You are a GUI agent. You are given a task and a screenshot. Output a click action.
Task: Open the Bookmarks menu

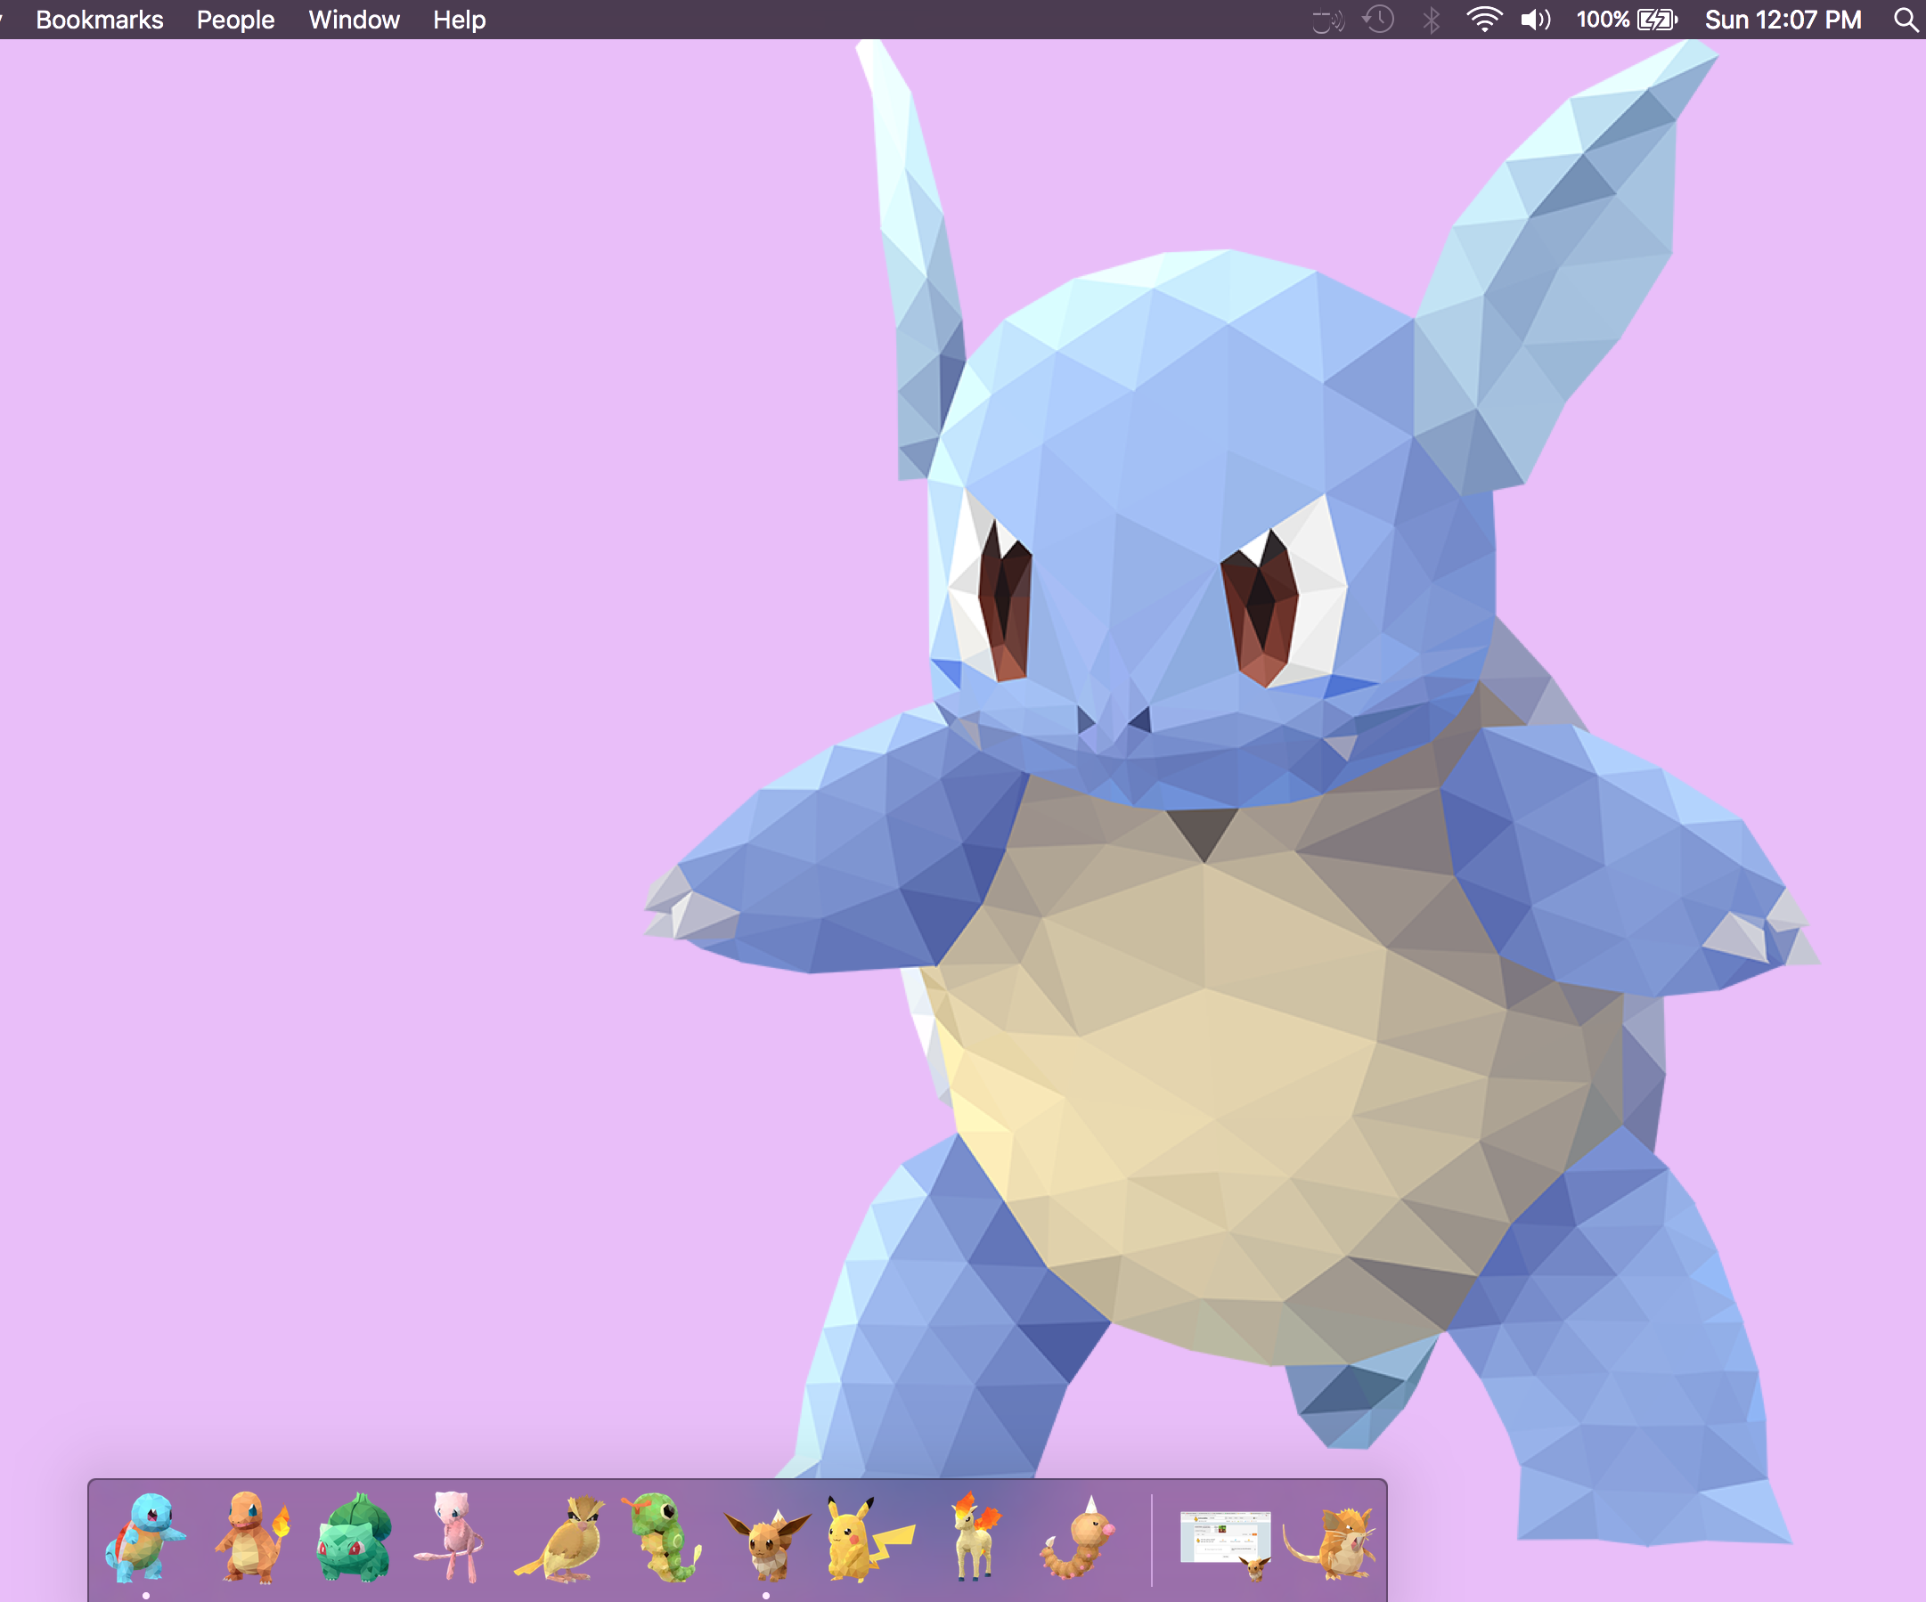point(101,20)
